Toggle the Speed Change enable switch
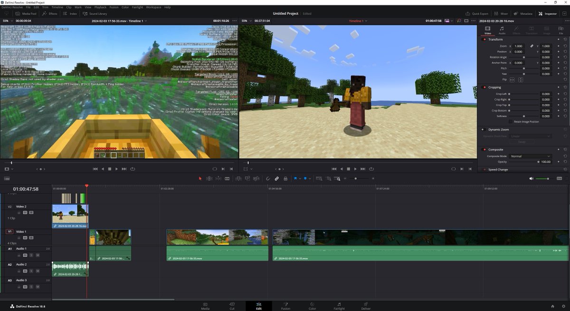The width and height of the screenshot is (570, 311). (484, 169)
